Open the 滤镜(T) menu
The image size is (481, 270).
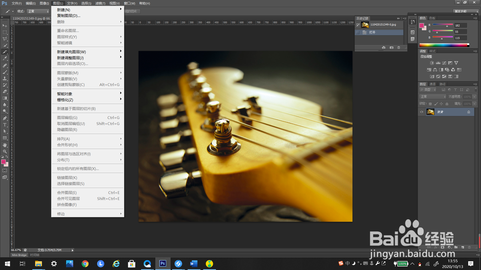click(x=100, y=3)
